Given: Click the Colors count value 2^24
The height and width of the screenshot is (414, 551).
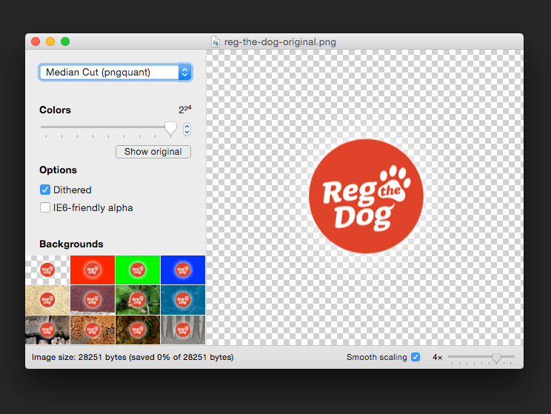Looking at the screenshot, I should pos(185,110).
